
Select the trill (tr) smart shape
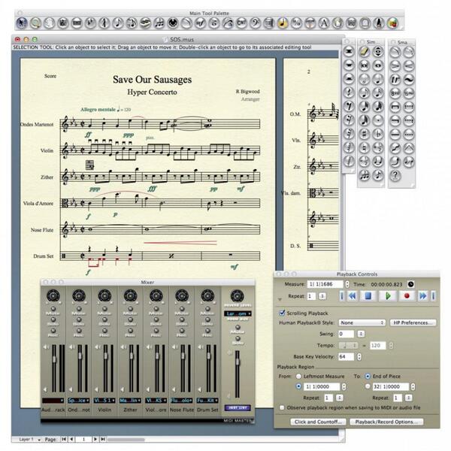pos(395,79)
